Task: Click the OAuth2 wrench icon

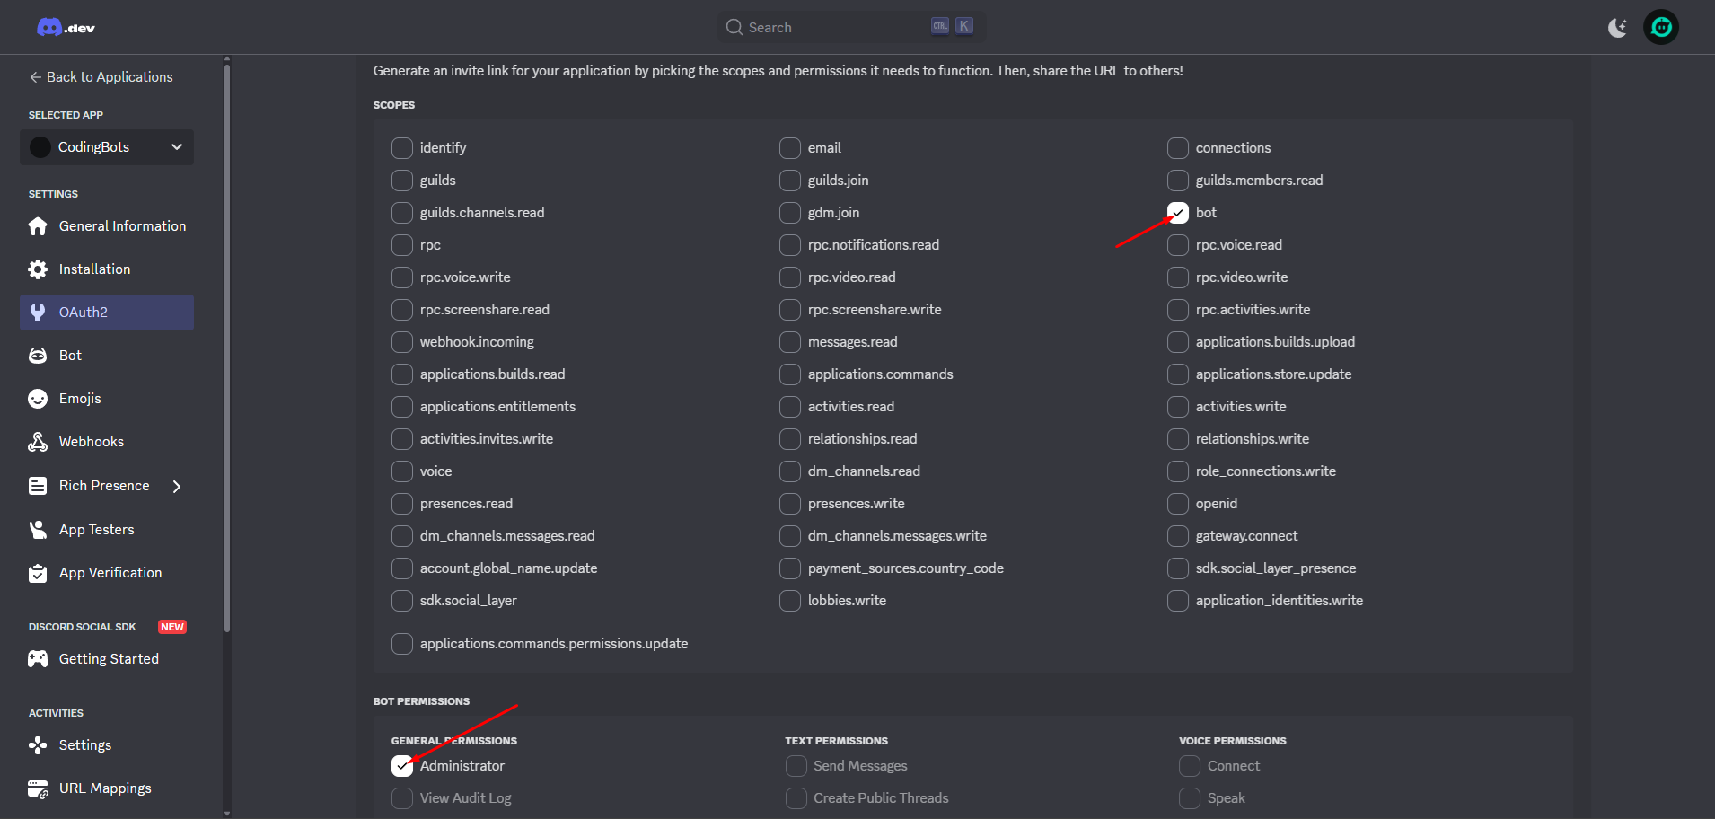Action: 38,313
